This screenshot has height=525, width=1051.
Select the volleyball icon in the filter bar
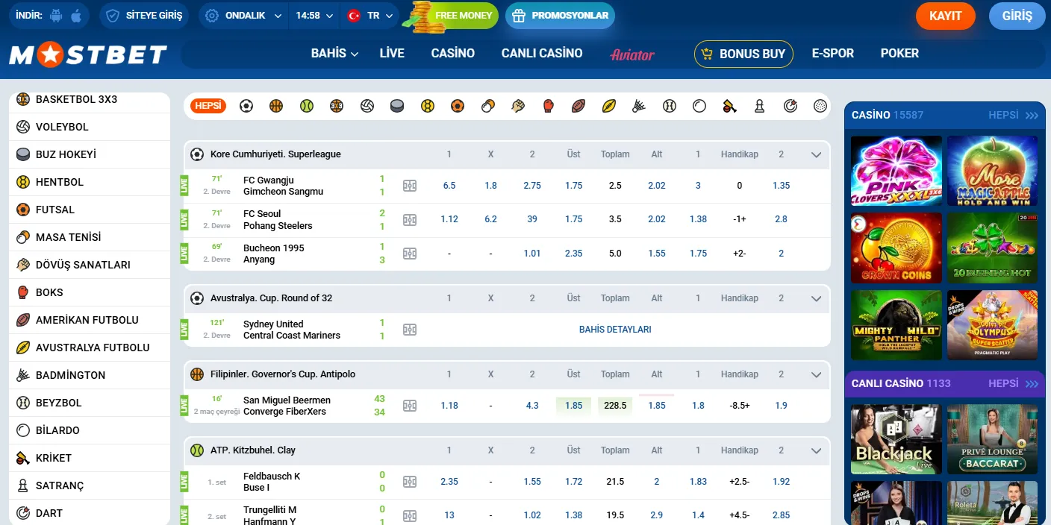click(367, 106)
